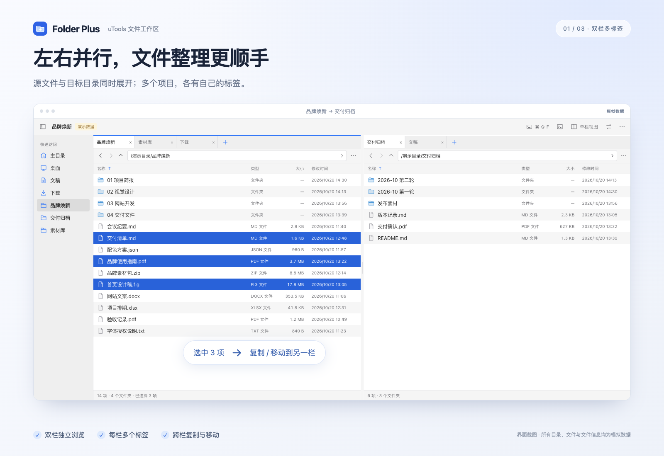Click the /演示目录/交付归档 path field

coord(507,156)
